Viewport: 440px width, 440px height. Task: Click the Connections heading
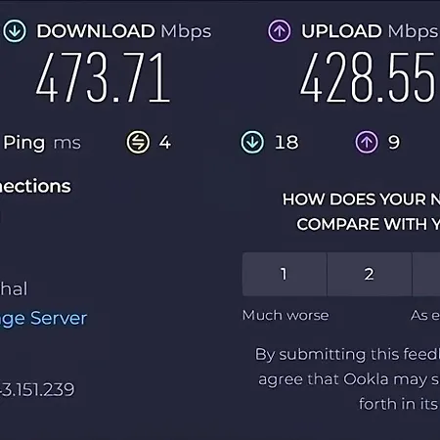(x=35, y=187)
